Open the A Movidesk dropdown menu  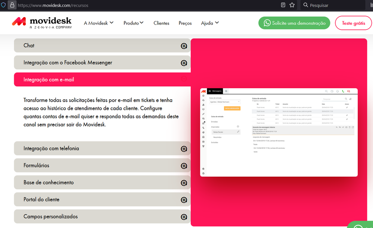tap(99, 23)
